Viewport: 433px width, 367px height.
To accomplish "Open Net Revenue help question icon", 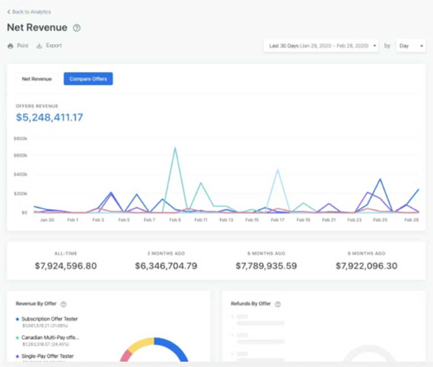I will tap(77, 28).
